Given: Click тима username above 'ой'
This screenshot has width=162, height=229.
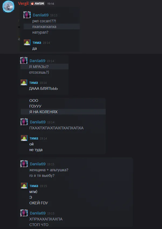Looking at the screenshot, I should 34,138.
